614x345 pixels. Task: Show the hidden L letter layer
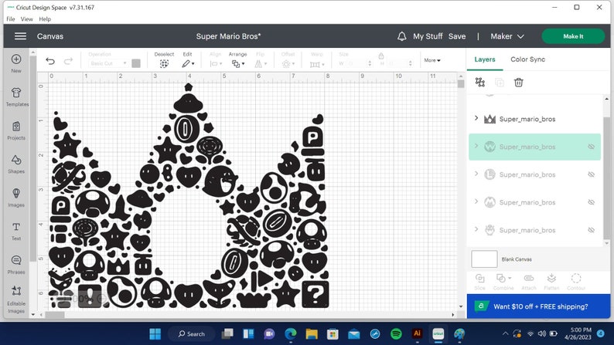pyautogui.click(x=592, y=174)
